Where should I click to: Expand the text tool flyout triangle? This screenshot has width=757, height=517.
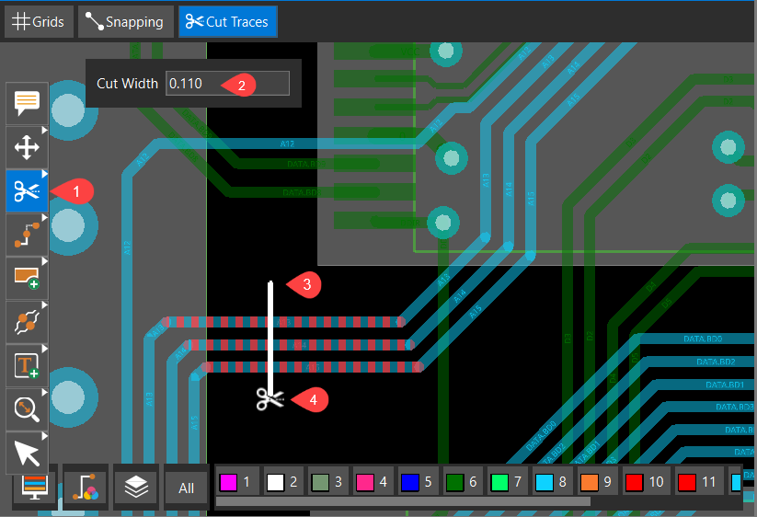pos(44,348)
